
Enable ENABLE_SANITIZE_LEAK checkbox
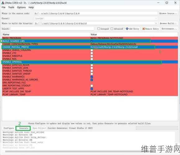click(x=92, y=68)
